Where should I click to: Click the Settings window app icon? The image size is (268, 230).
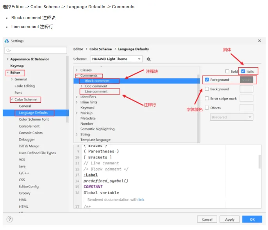[7, 41]
